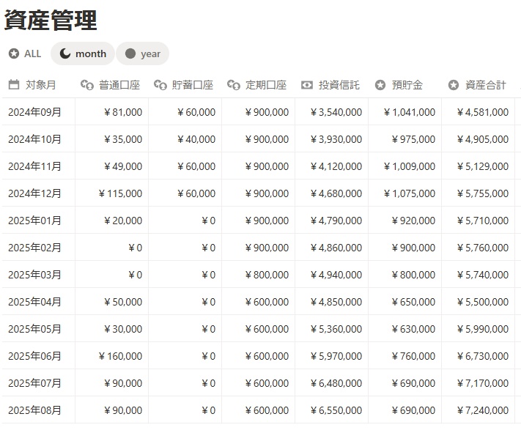Click the 資産管理 page title
Image resolution: width=521 pixels, height=433 pixels.
51,20
